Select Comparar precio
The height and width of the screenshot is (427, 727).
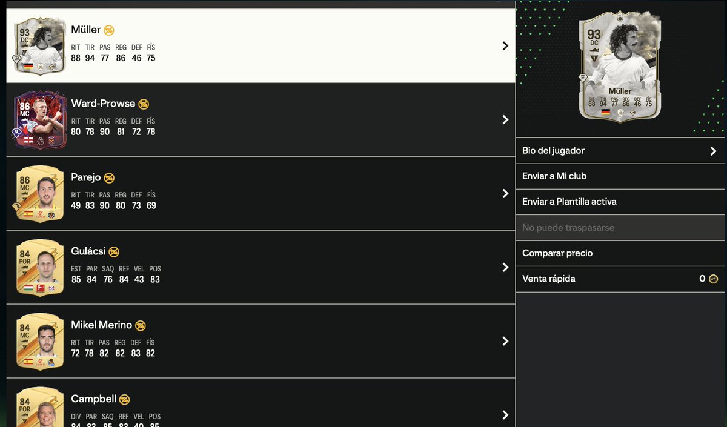coord(620,253)
